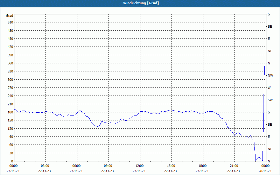280x175 pixels.
Task: Select the 270 degree axis label
Action: (x=10, y=88)
